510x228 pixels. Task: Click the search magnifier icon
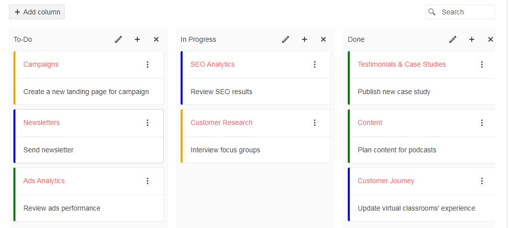click(x=432, y=12)
